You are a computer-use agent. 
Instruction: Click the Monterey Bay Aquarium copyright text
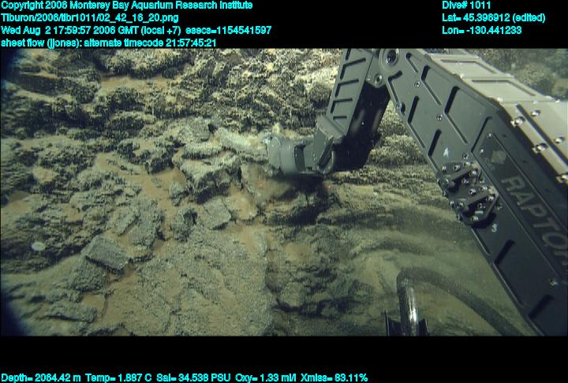pyautogui.click(x=126, y=6)
